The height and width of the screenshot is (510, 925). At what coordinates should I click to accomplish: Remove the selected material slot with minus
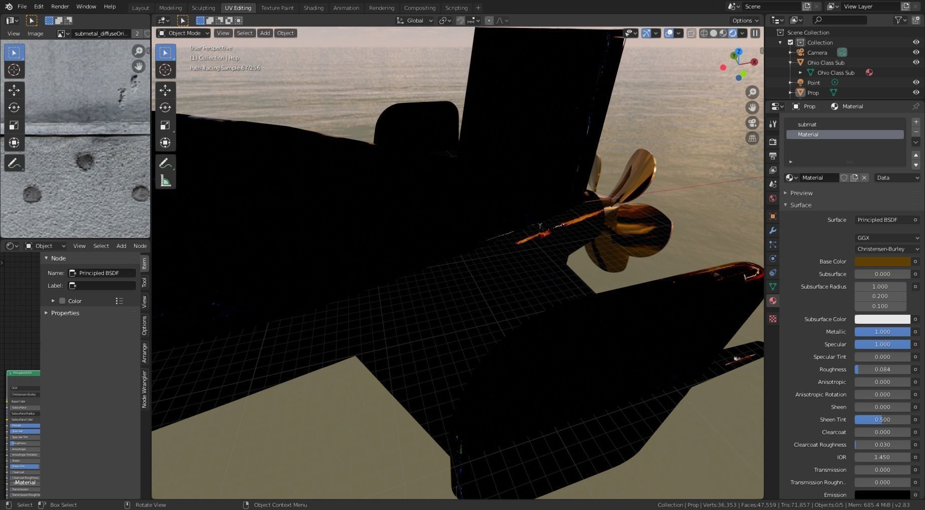(x=916, y=132)
